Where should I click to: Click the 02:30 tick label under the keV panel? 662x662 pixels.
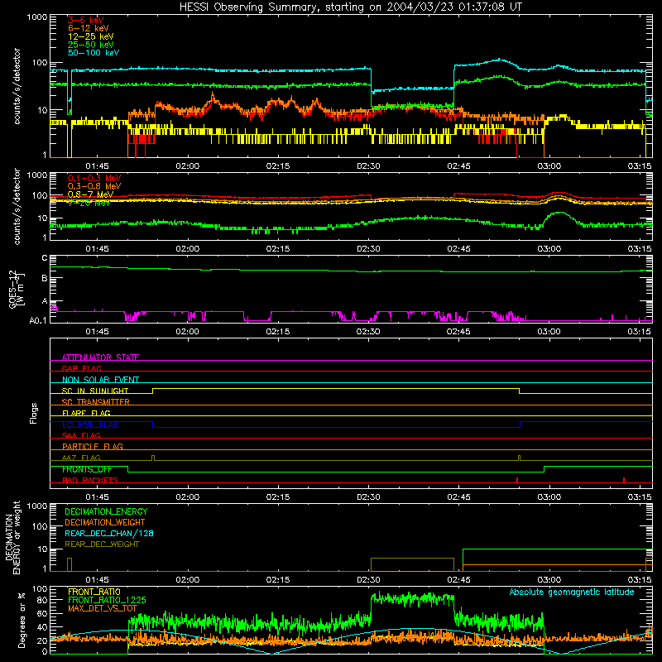coord(368,166)
